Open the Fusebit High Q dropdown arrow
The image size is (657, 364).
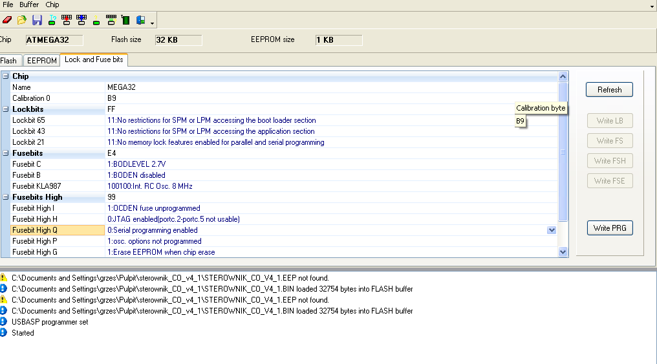coord(552,230)
